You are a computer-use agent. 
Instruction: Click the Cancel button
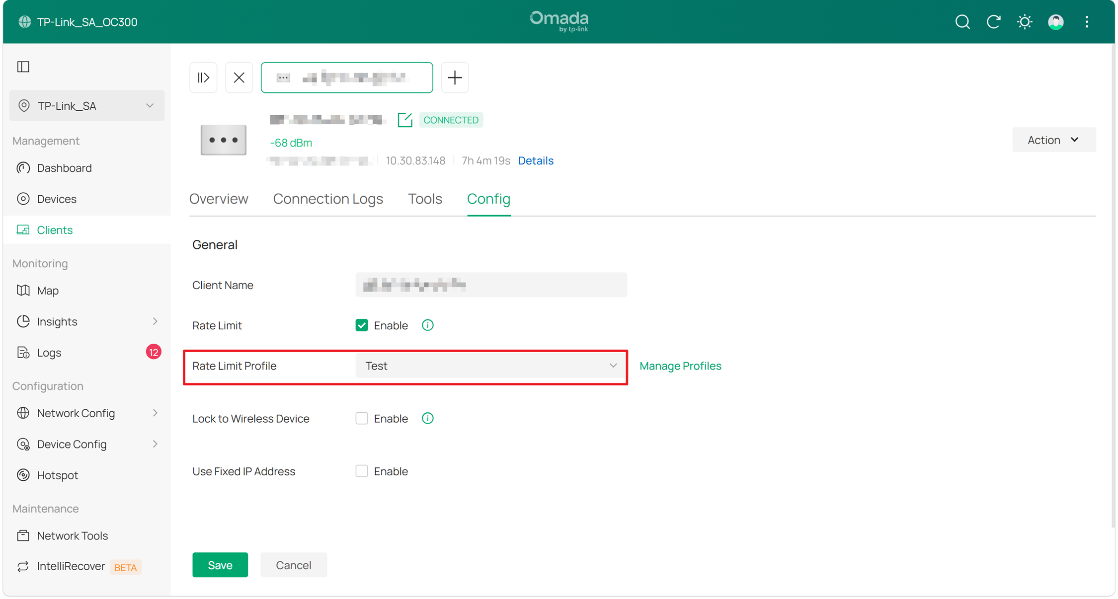pos(293,565)
